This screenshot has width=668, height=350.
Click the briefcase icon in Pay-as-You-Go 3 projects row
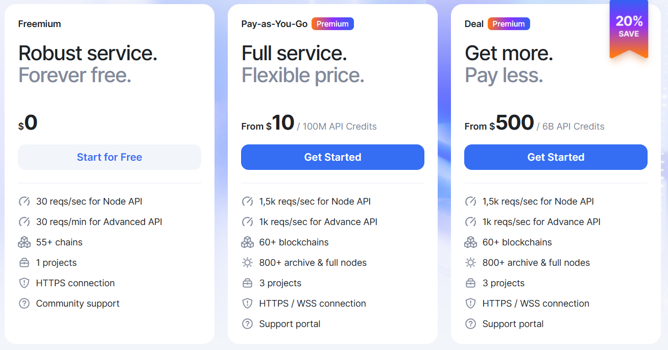pyautogui.click(x=247, y=283)
